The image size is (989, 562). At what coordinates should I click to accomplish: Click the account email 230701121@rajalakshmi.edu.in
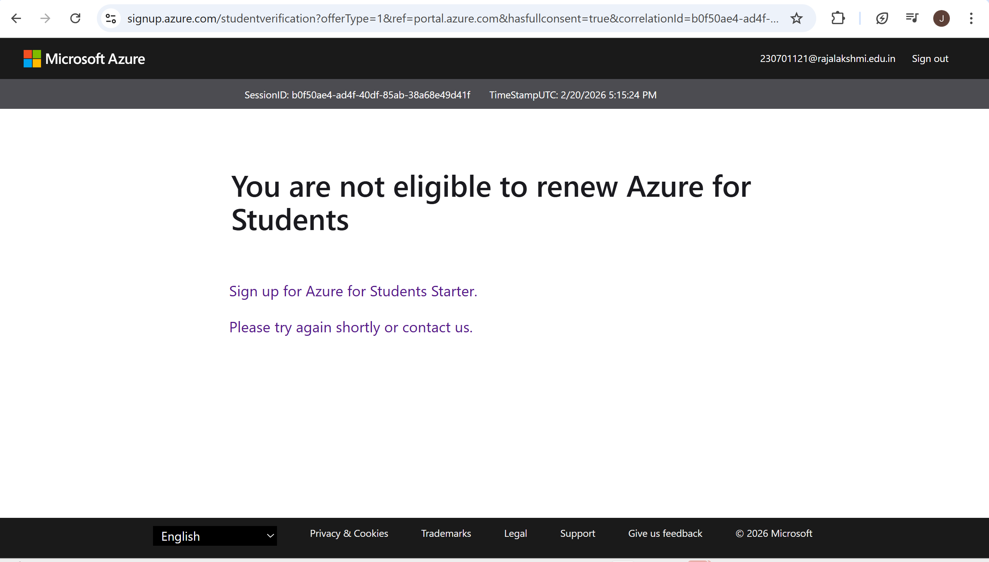tap(827, 58)
